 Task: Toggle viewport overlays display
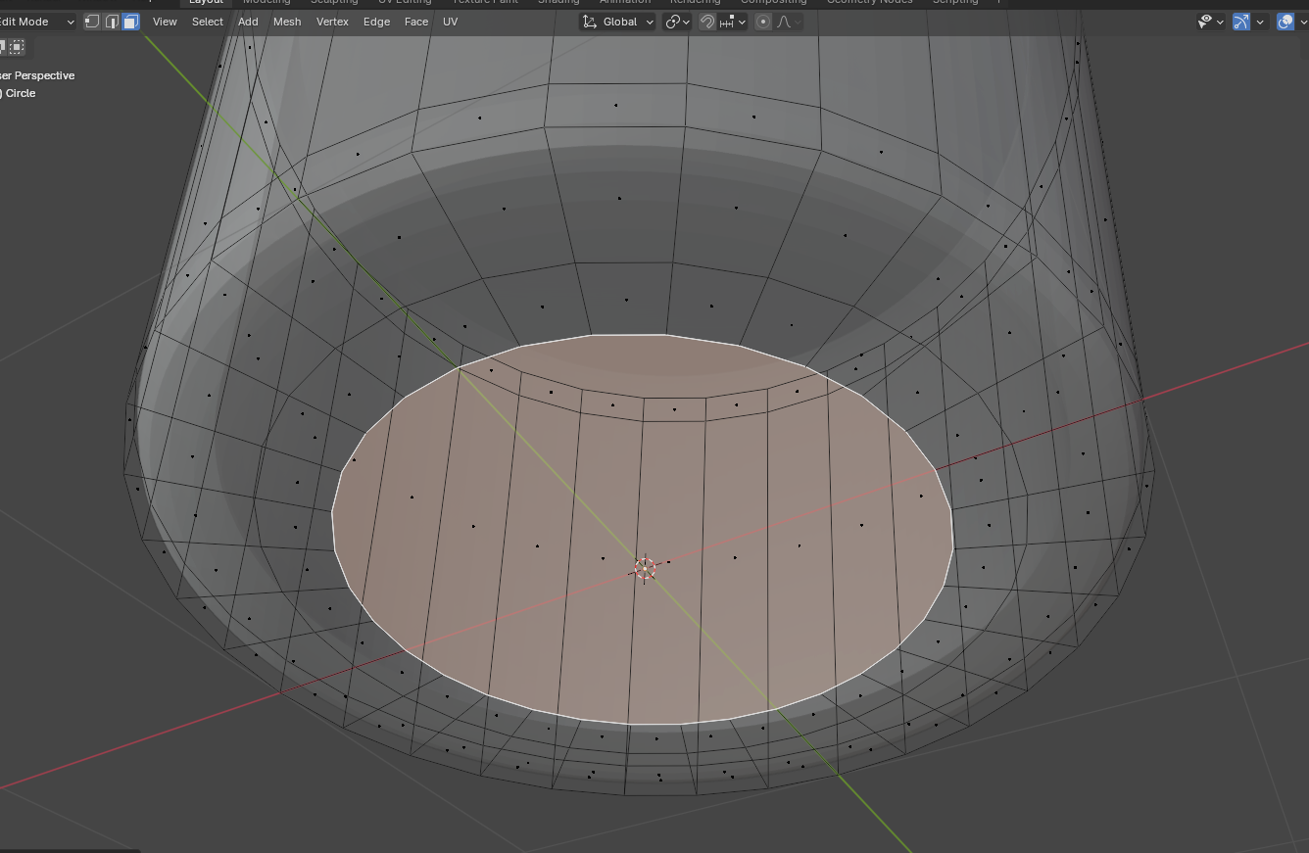1285,22
